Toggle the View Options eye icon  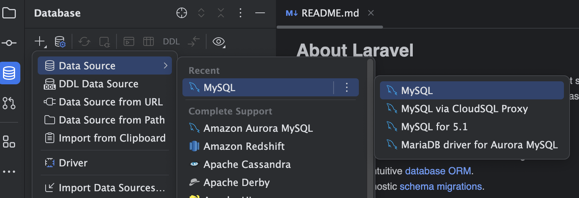click(219, 41)
